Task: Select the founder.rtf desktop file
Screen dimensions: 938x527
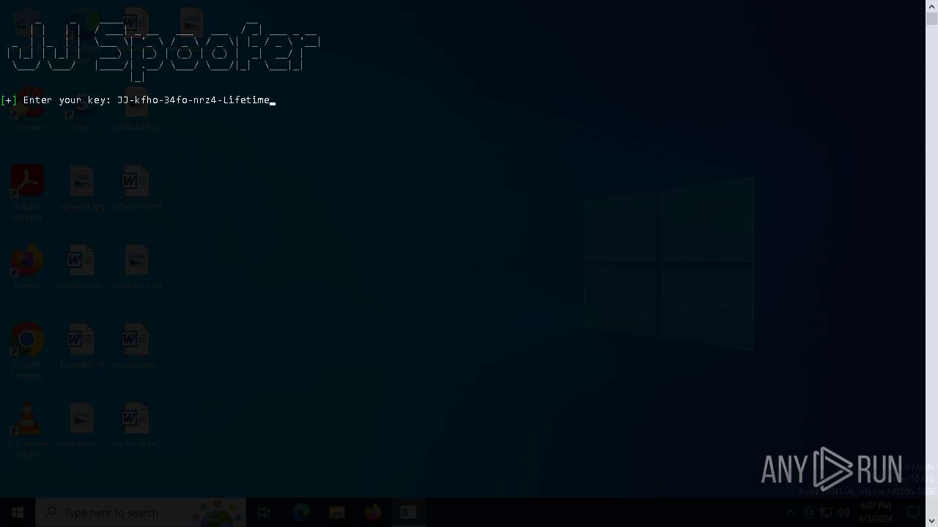Action: [x=81, y=346]
